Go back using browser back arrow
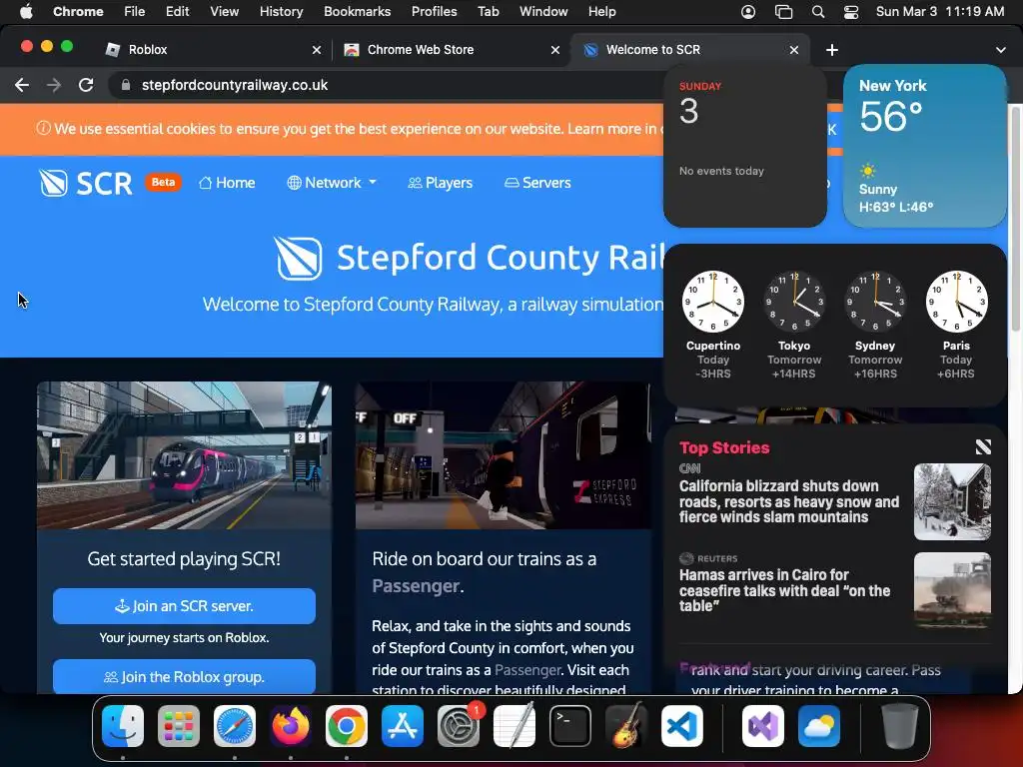1023x767 pixels. point(22,85)
